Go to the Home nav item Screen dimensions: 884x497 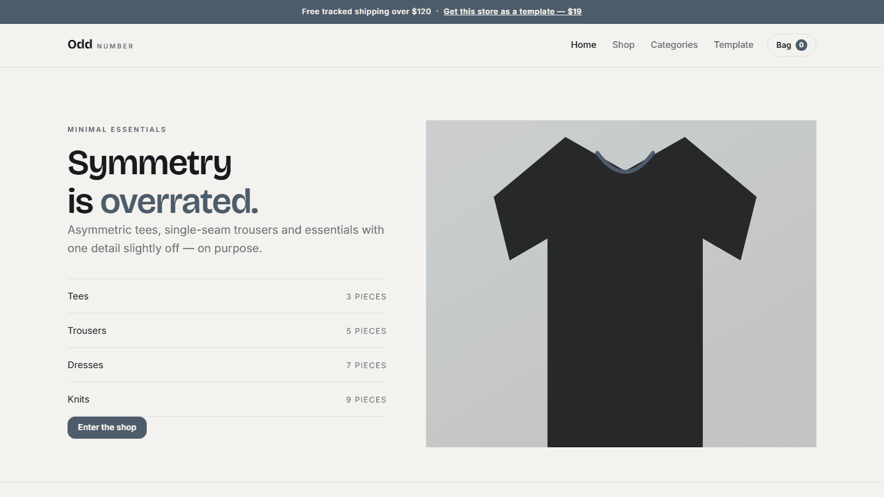click(x=583, y=45)
